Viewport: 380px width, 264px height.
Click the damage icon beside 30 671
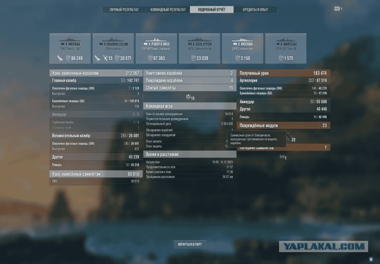117,58
